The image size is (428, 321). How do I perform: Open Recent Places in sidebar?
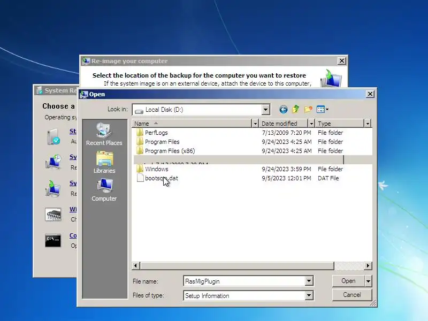click(104, 134)
